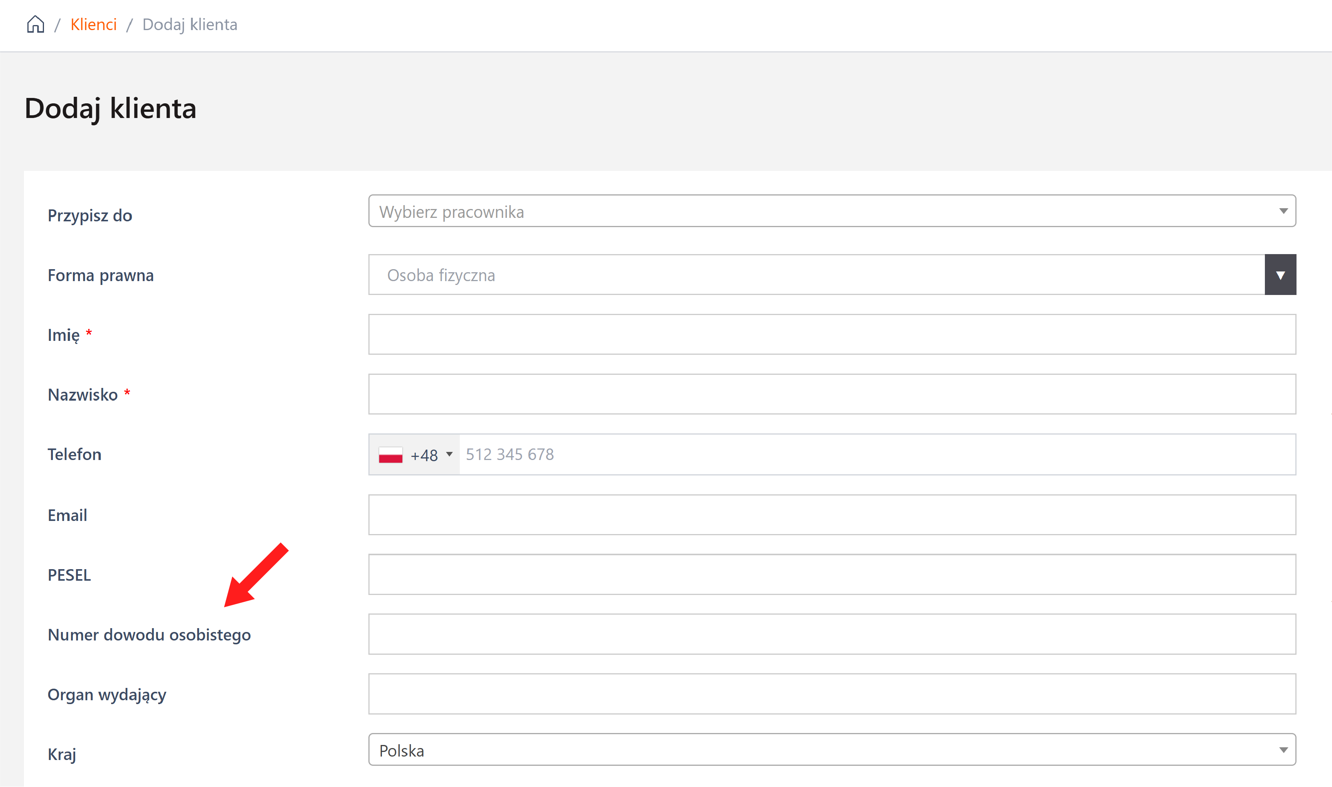Click the home icon in breadcrumb

tap(35, 24)
